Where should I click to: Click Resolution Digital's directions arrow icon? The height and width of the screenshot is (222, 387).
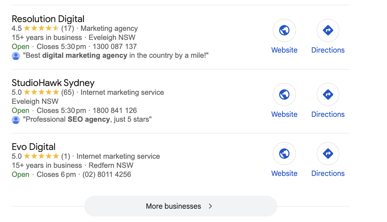tap(328, 31)
